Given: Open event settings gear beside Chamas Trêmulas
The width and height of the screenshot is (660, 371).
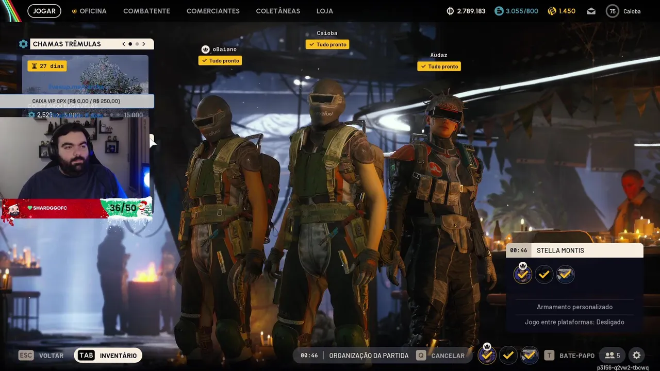Looking at the screenshot, I should pos(23,44).
